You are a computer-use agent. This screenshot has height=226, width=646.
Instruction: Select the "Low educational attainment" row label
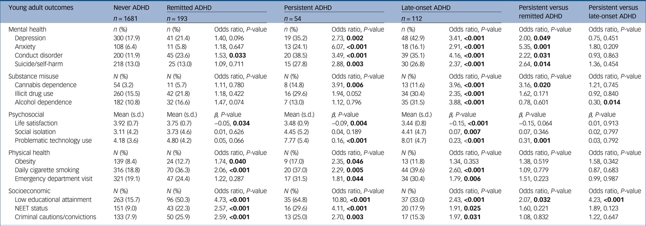coord(52,199)
